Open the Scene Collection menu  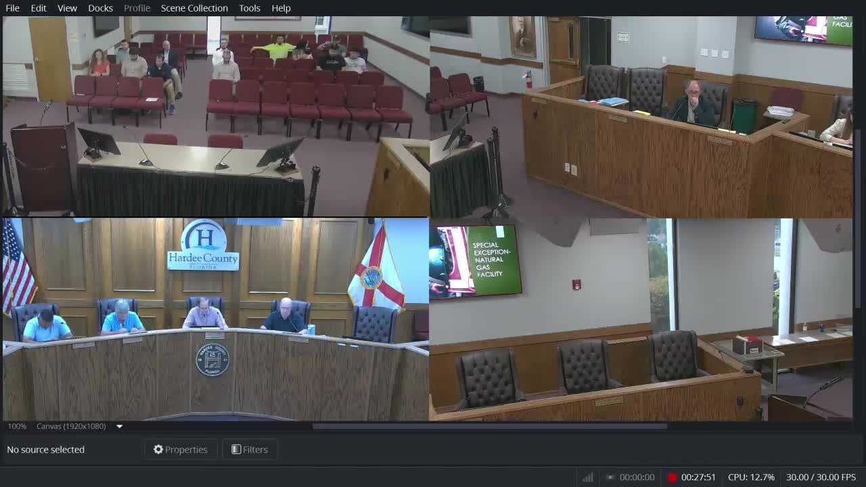[x=194, y=8]
